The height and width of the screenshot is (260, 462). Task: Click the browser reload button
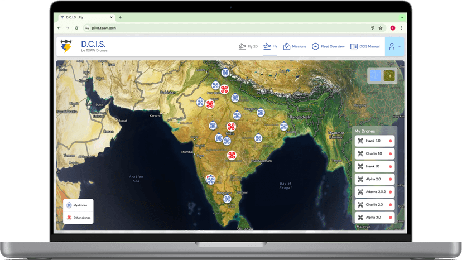coord(76,28)
